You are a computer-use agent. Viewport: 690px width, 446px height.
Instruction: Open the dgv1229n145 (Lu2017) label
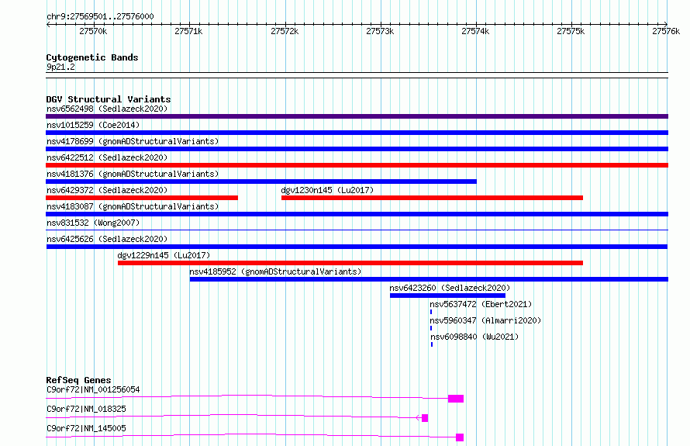pyautogui.click(x=164, y=255)
